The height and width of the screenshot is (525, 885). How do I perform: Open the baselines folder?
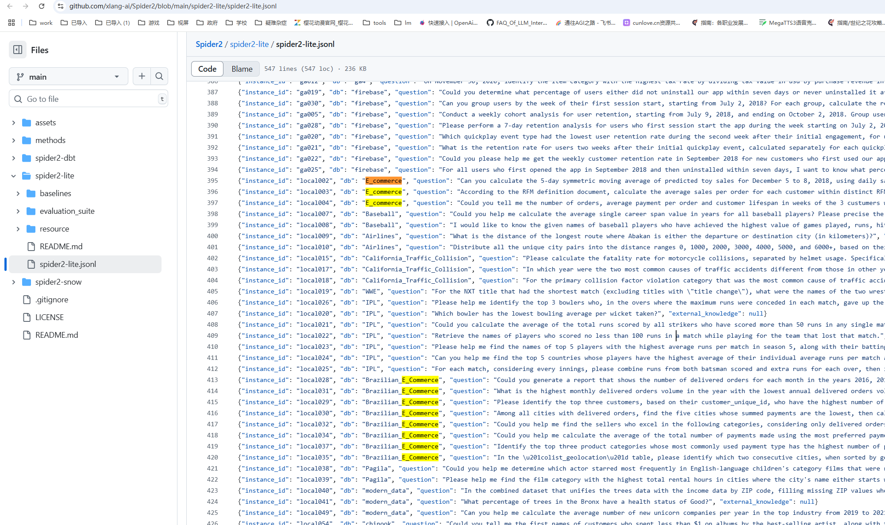coord(55,193)
